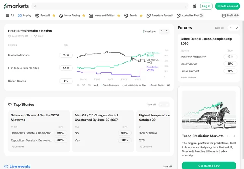Open the odds settings sliders icon
Viewport: 244px width, 169px height.
[194, 6]
